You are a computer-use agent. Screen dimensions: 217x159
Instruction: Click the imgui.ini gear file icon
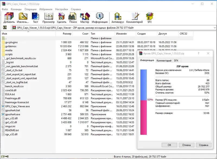point(3,126)
